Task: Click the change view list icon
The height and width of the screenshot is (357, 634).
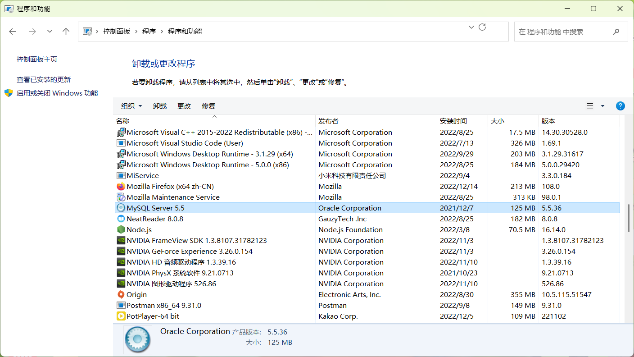Action: point(590,106)
